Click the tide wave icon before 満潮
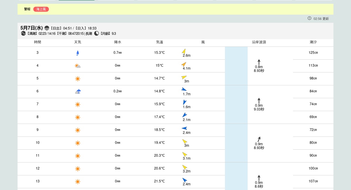This screenshot has width=351, height=190. point(23,33)
